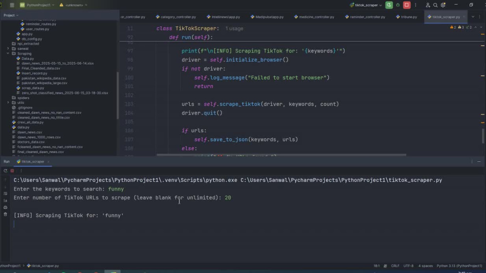Click the print icon in the Run console
Image resolution: width=486 pixels, height=273 pixels.
[5, 207]
